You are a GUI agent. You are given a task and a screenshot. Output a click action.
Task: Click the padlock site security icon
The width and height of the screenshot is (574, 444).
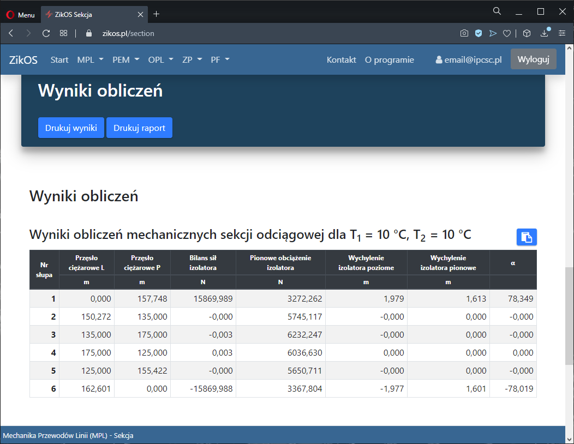pos(89,33)
